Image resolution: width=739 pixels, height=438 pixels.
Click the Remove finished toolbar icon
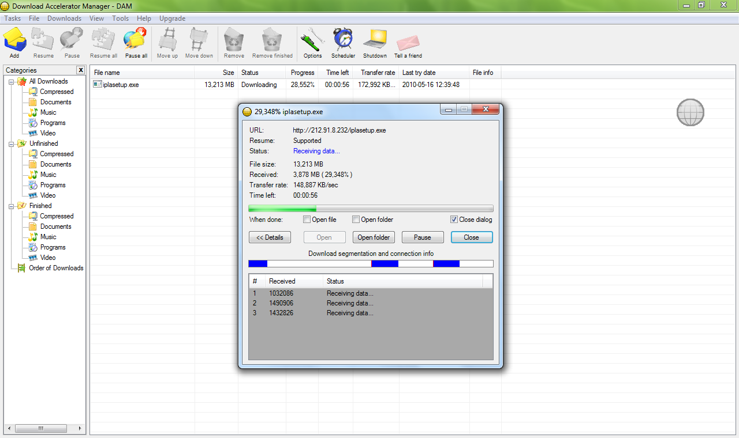click(272, 40)
